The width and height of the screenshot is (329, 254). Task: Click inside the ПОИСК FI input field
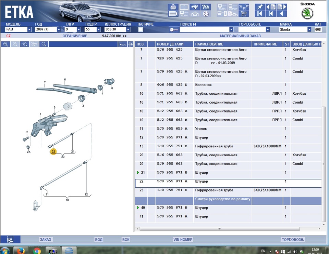(x=205, y=29)
